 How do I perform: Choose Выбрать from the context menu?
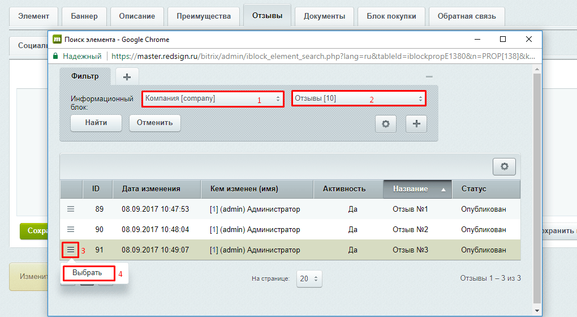point(88,273)
